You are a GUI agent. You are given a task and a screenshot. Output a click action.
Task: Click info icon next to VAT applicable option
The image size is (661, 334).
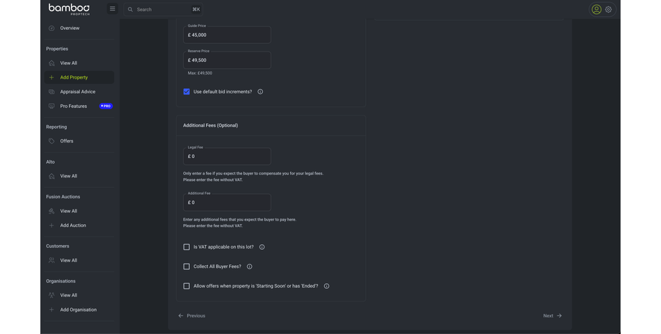262,247
